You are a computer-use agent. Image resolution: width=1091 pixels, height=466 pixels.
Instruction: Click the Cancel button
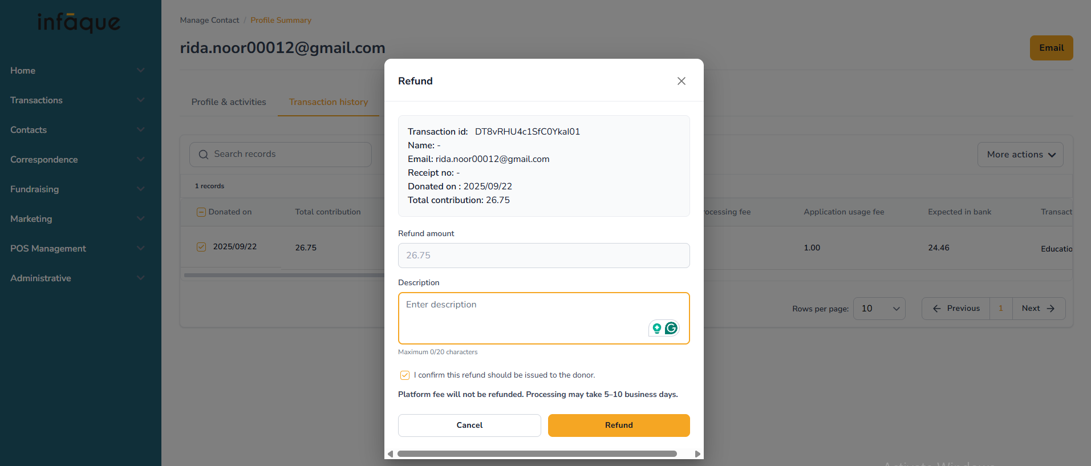(x=469, y=426)
